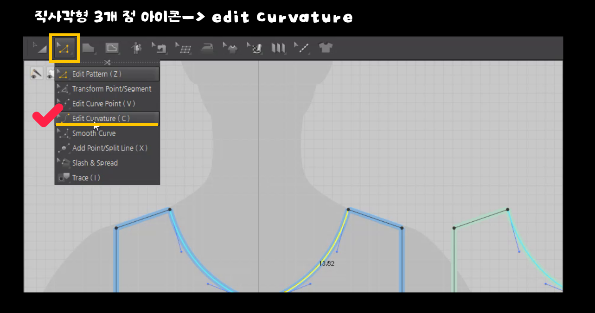This screenshot has height=313, width=595.
Task: Select the Steam iron tool
Action: [208, 47]
